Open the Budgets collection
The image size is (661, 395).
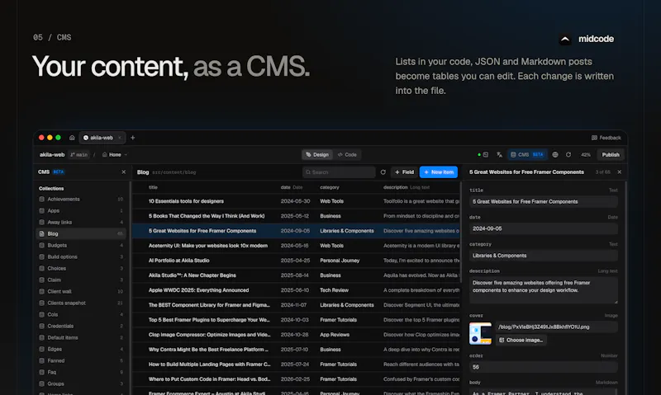point(80,245)
